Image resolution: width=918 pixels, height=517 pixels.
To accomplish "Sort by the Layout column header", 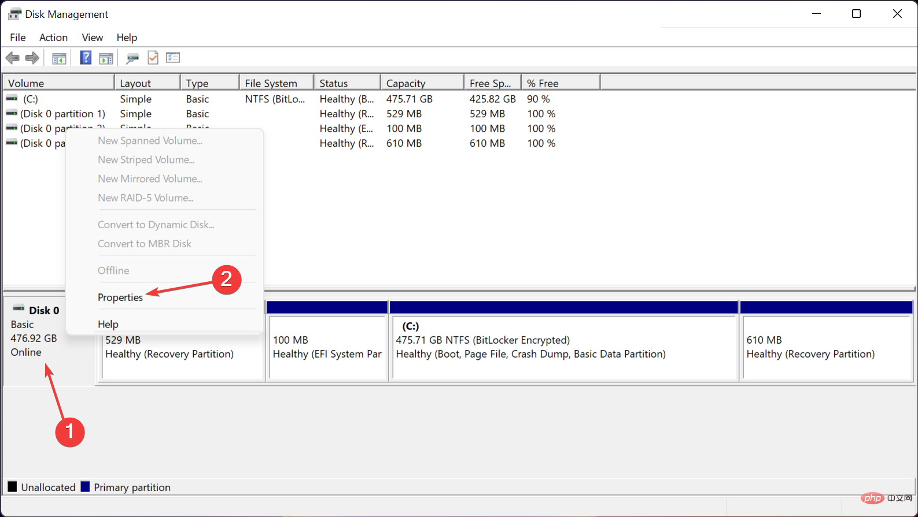I will tap(147, 83).
